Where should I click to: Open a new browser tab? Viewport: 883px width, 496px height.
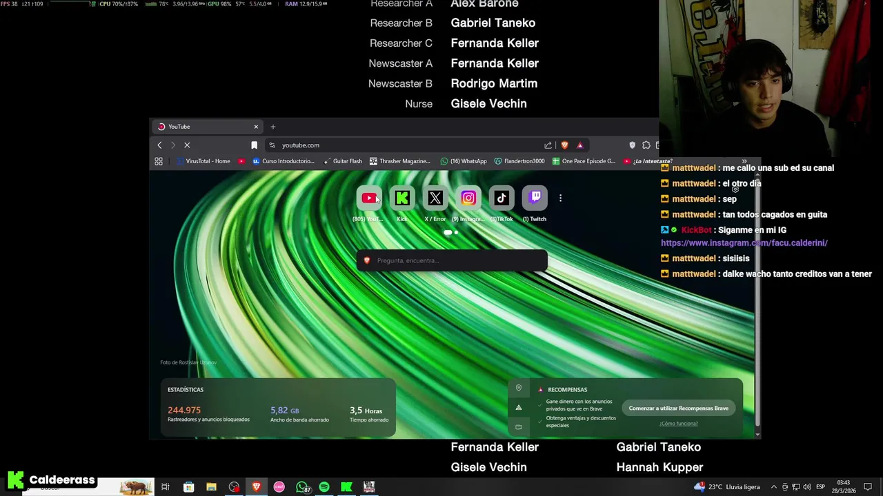coord(272,127)
